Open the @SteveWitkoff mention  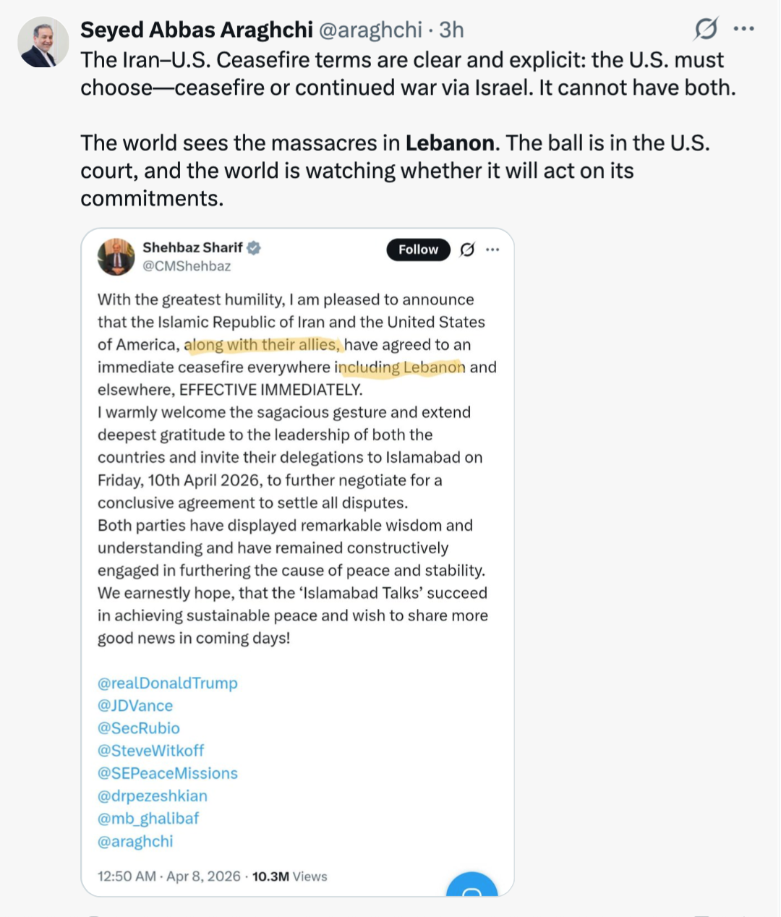pyautogui.click(x=150, y=751)
